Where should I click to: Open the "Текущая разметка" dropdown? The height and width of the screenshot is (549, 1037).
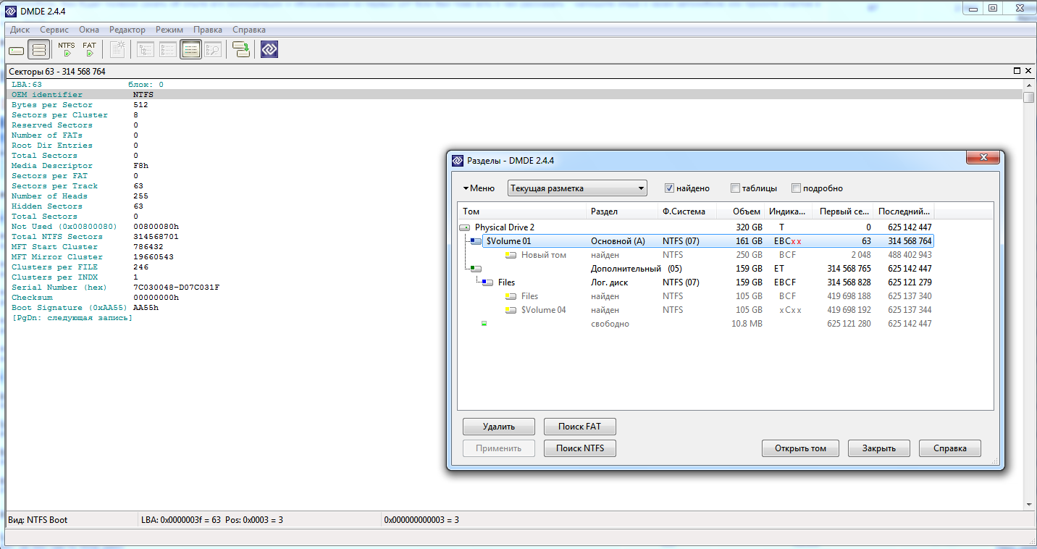[x=577, y=188]
